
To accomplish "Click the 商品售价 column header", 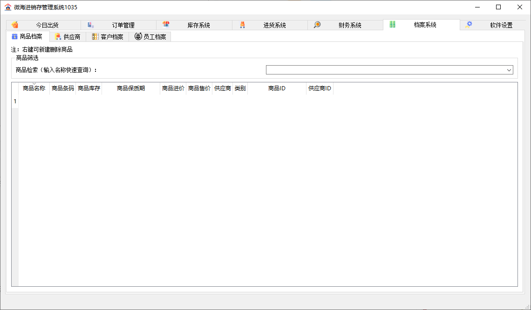I will [199, 88].
